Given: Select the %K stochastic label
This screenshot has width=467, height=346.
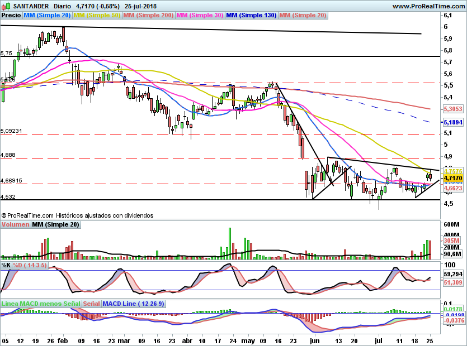Looking at the screenshot, I should point(6,265).
